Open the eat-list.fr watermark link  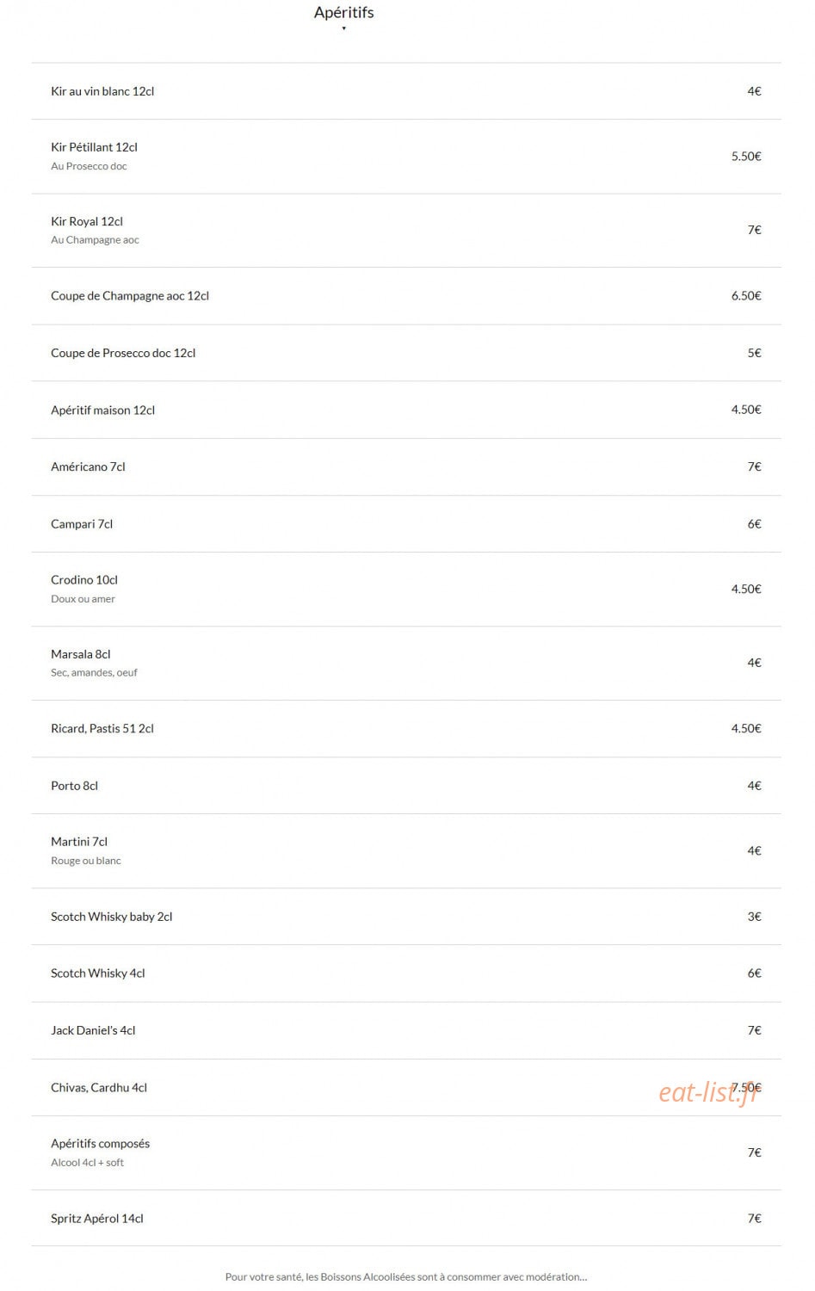[x=709, y=1091]
